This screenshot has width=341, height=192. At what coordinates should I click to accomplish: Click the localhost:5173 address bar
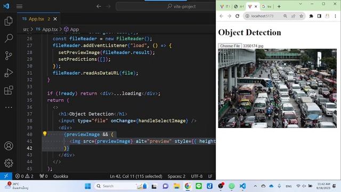click(262, 16)
